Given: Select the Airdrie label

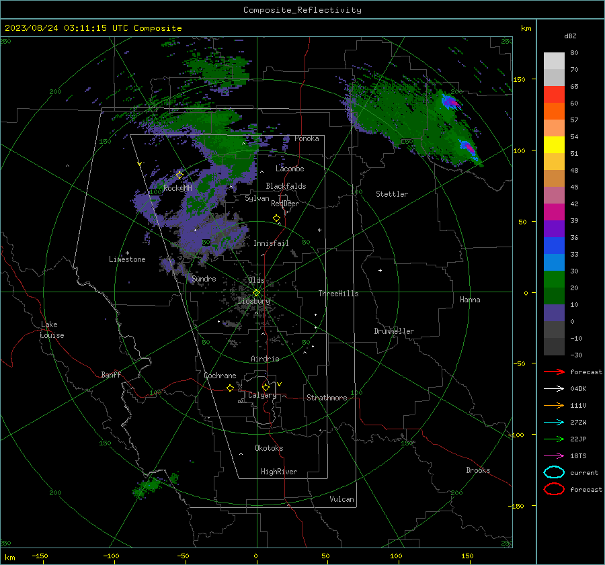Looking at the screenshot, I should [x=265, y=359].
